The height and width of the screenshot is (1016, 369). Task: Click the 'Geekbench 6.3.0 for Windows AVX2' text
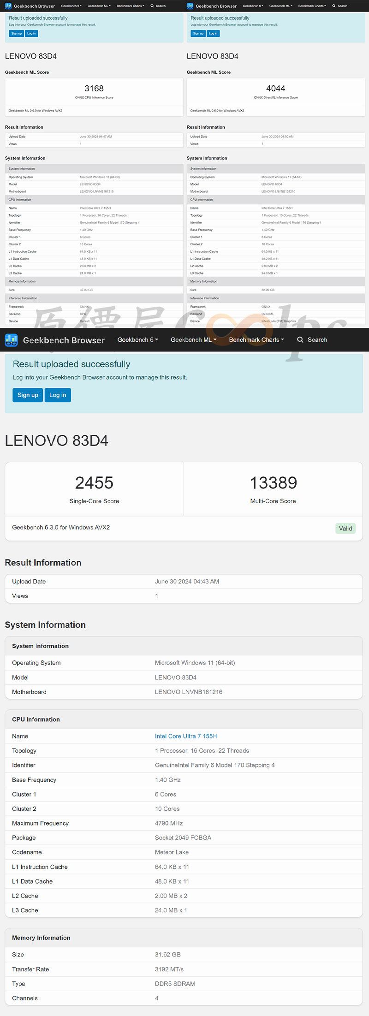tap(61, 528)
